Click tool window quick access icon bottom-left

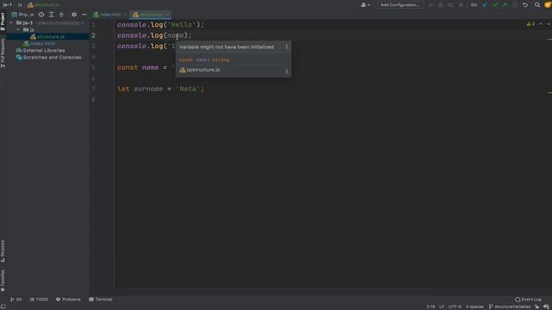pos(3,307)
